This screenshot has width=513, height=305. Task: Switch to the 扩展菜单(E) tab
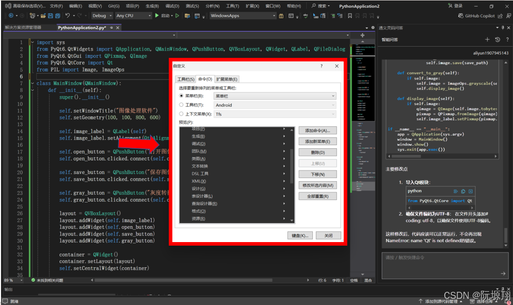pos(226,79)
